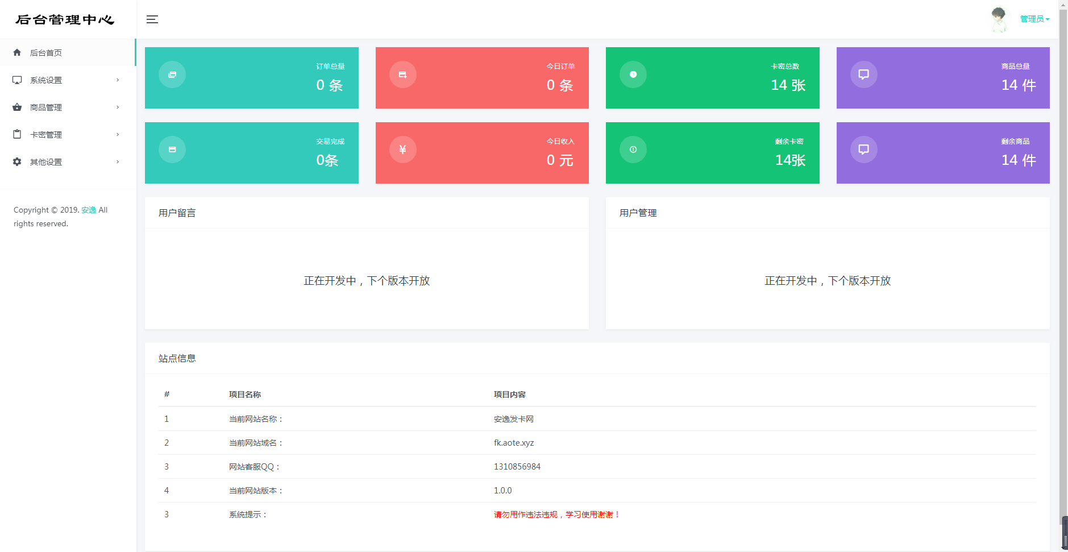
Task: Open the 其他设置 menu item
Action: pos(68,162)
